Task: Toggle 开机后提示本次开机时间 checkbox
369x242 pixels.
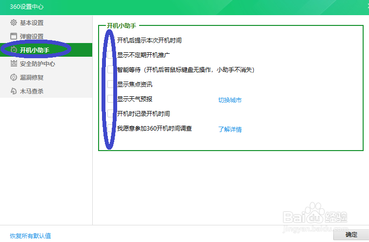Action: [110, 40]
